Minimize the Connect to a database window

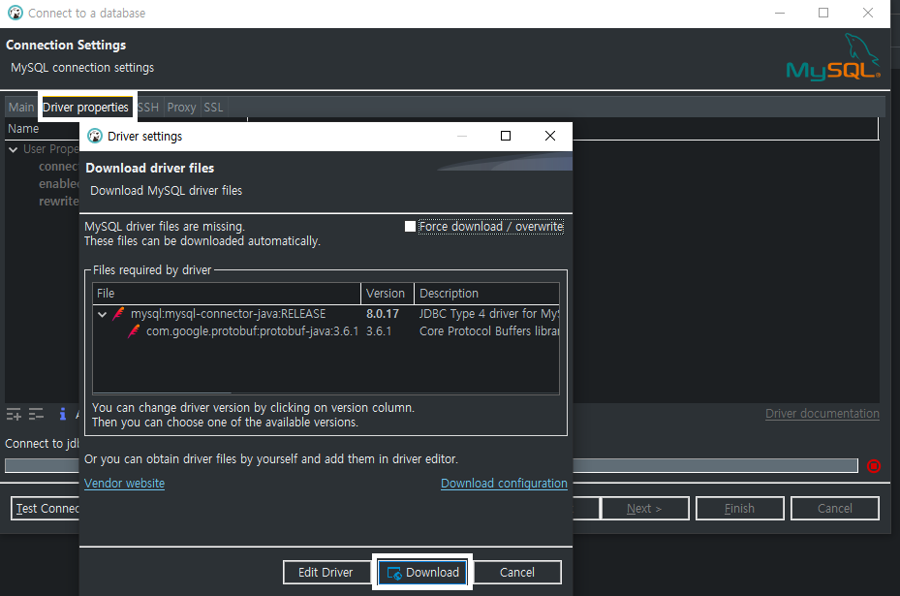[x=780, y=13]
